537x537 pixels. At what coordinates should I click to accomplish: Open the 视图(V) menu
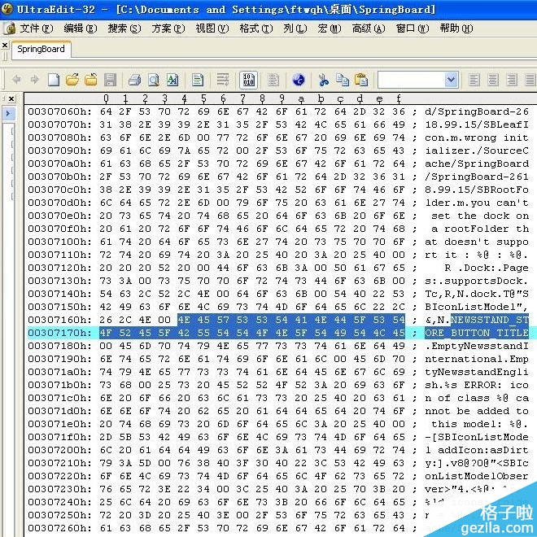(212, 28)
